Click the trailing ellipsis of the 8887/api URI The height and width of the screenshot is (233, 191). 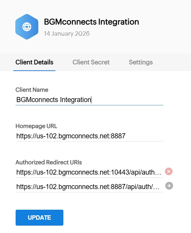point(158,186)
